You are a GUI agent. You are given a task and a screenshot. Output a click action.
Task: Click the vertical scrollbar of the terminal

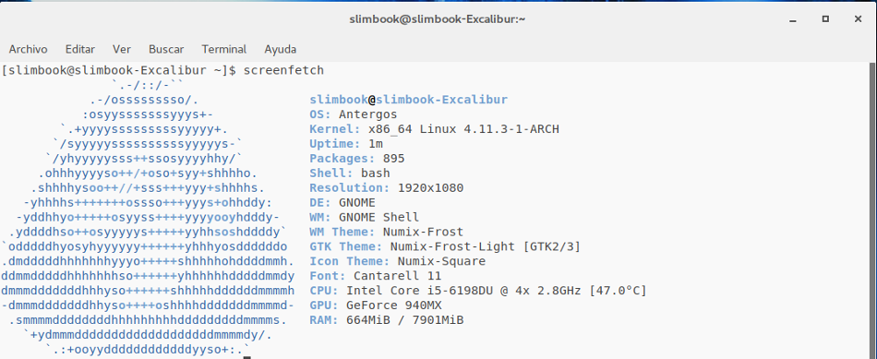[873, 209]
